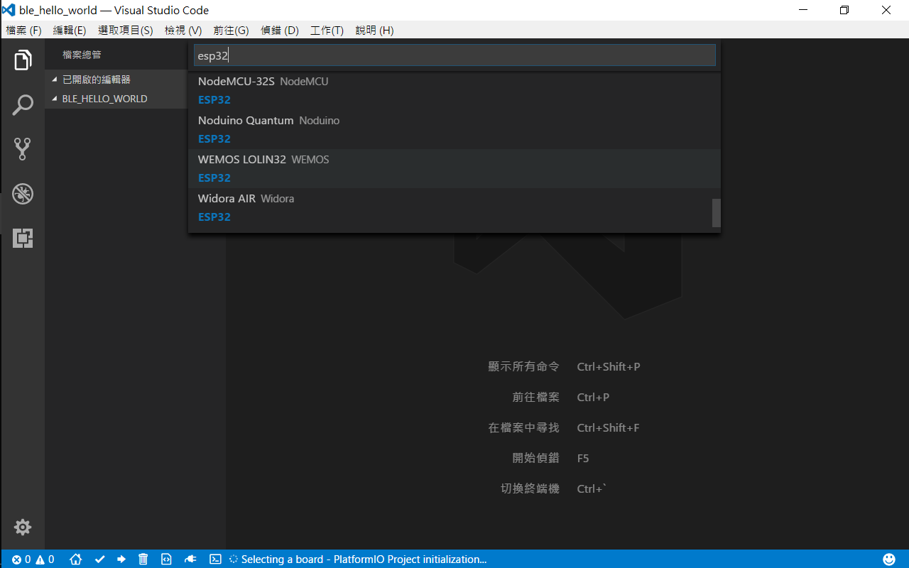Open the Debug view in activity bar
This screenshot has height=568, width=909.
(23, 193)
